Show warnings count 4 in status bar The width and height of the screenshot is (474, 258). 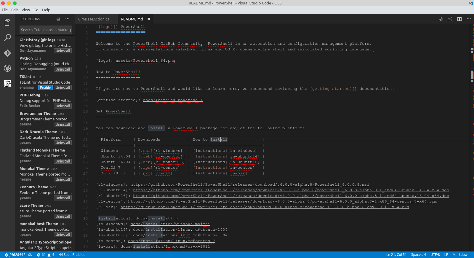(x=51, y=255)
